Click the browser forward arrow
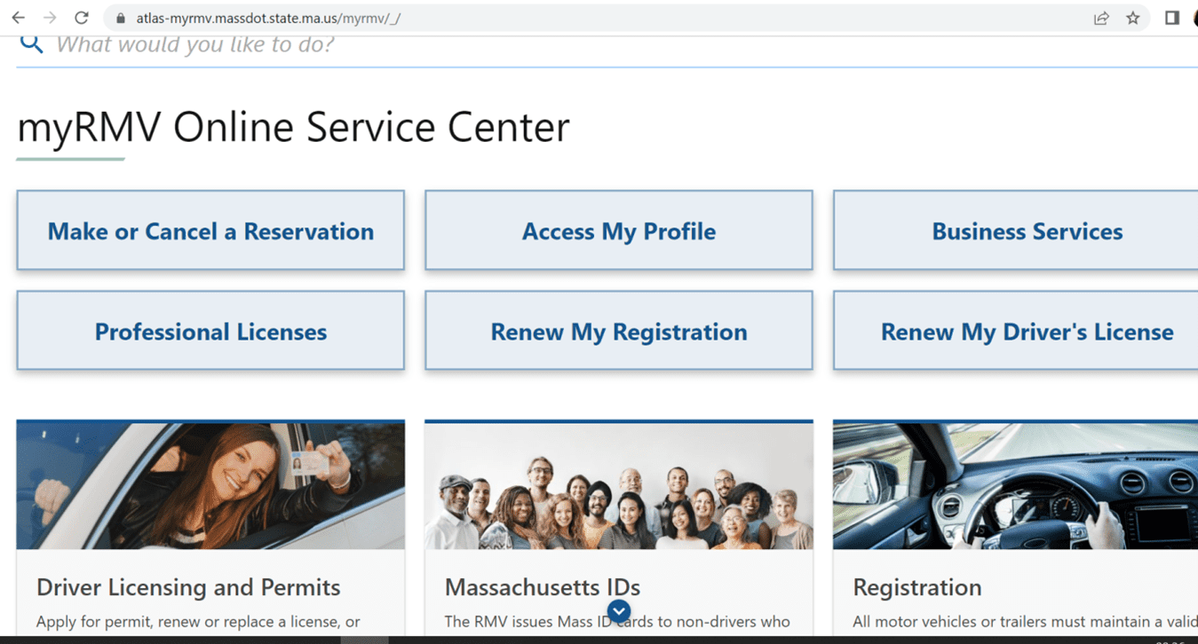 pyautogui.click(x=51, y=16)
